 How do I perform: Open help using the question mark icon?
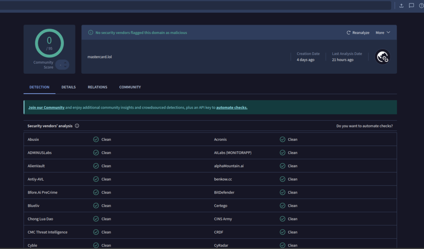pyautogui.click(x=421, y=5)
